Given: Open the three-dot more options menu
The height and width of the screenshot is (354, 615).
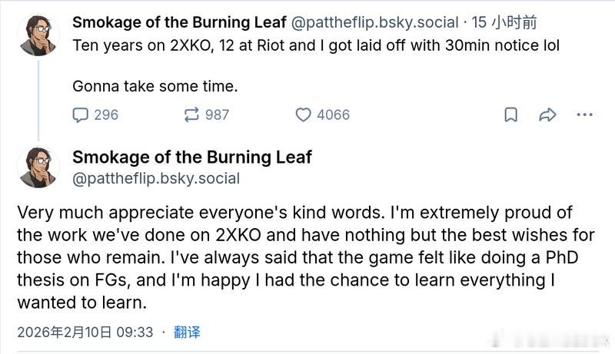Looking at the screenshot, I should pos(584,115).
